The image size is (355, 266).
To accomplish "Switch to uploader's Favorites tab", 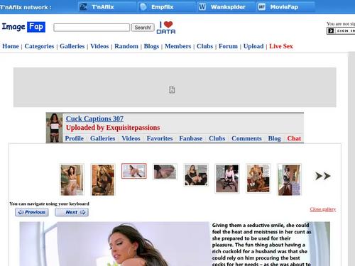I will point(160,138).
